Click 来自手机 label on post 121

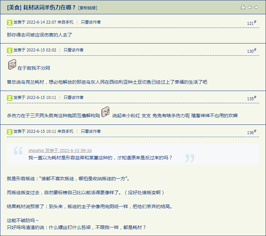66,22
